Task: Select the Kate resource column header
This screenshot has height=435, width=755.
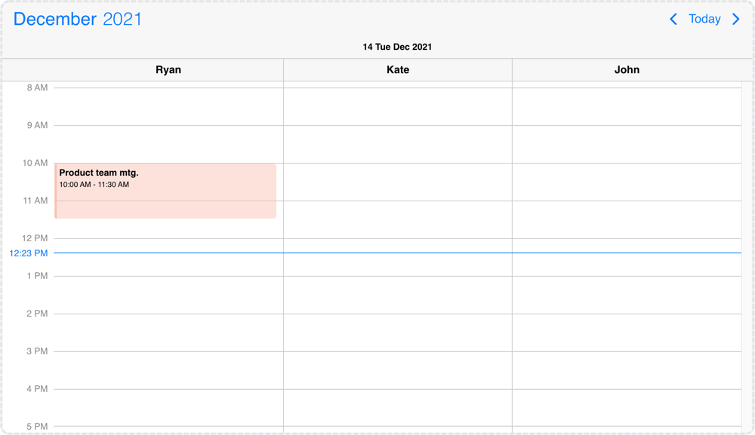Action: 398,69
